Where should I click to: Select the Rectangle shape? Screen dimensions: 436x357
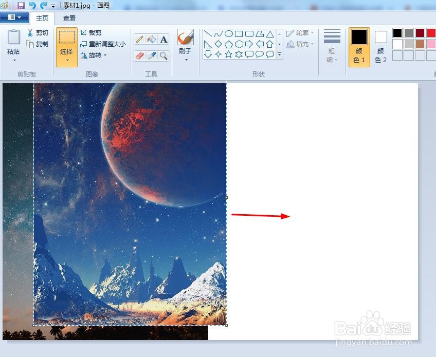(239, 34)
